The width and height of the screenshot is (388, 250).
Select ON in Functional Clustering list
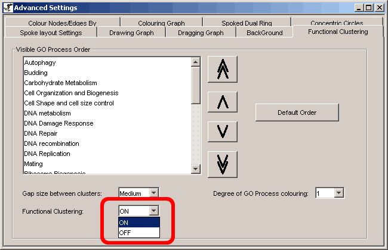click(139, 222)
